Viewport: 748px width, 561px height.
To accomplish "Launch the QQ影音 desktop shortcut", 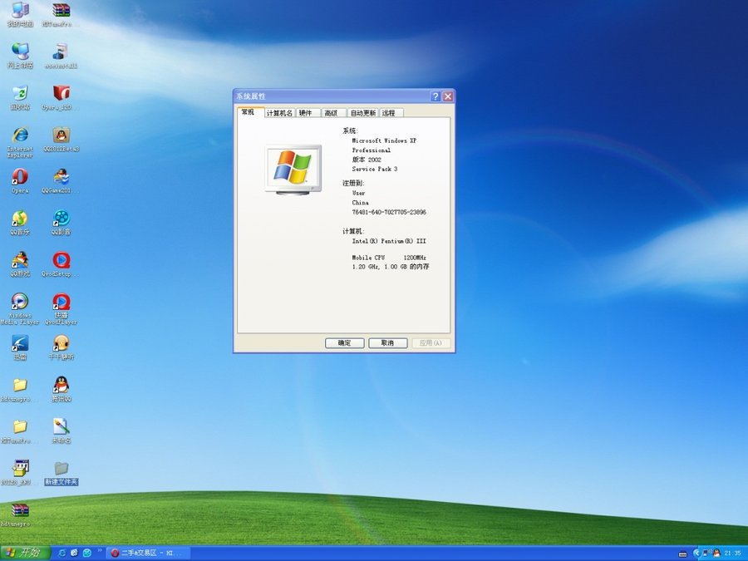I will (x=62, y=219).
